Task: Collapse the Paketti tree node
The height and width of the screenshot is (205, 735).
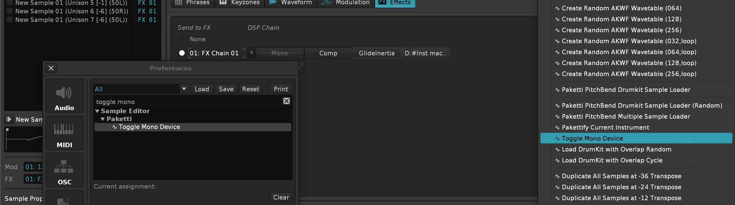Action: click(x=103, y=119)
